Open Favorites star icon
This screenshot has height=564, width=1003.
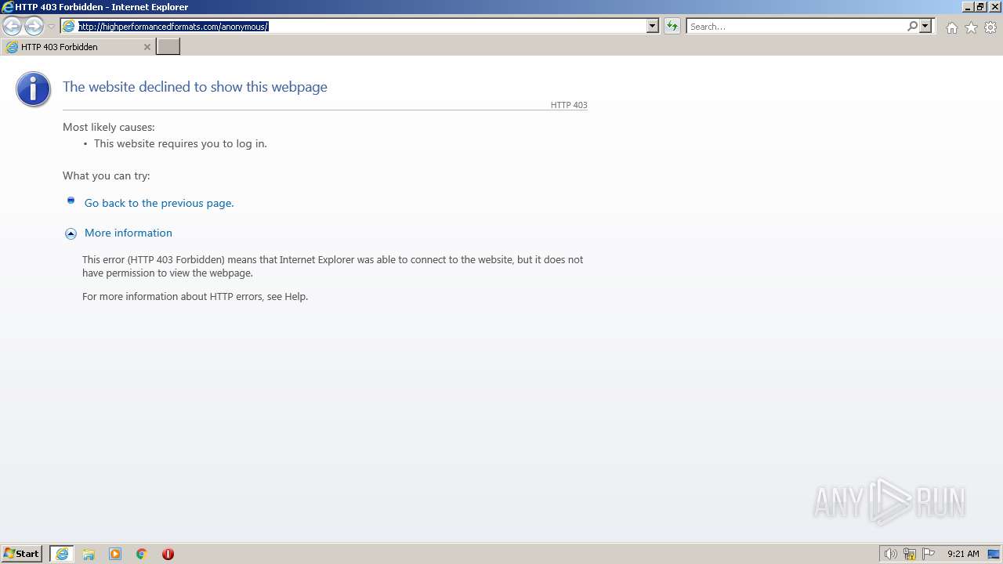(x=971, y=27)
